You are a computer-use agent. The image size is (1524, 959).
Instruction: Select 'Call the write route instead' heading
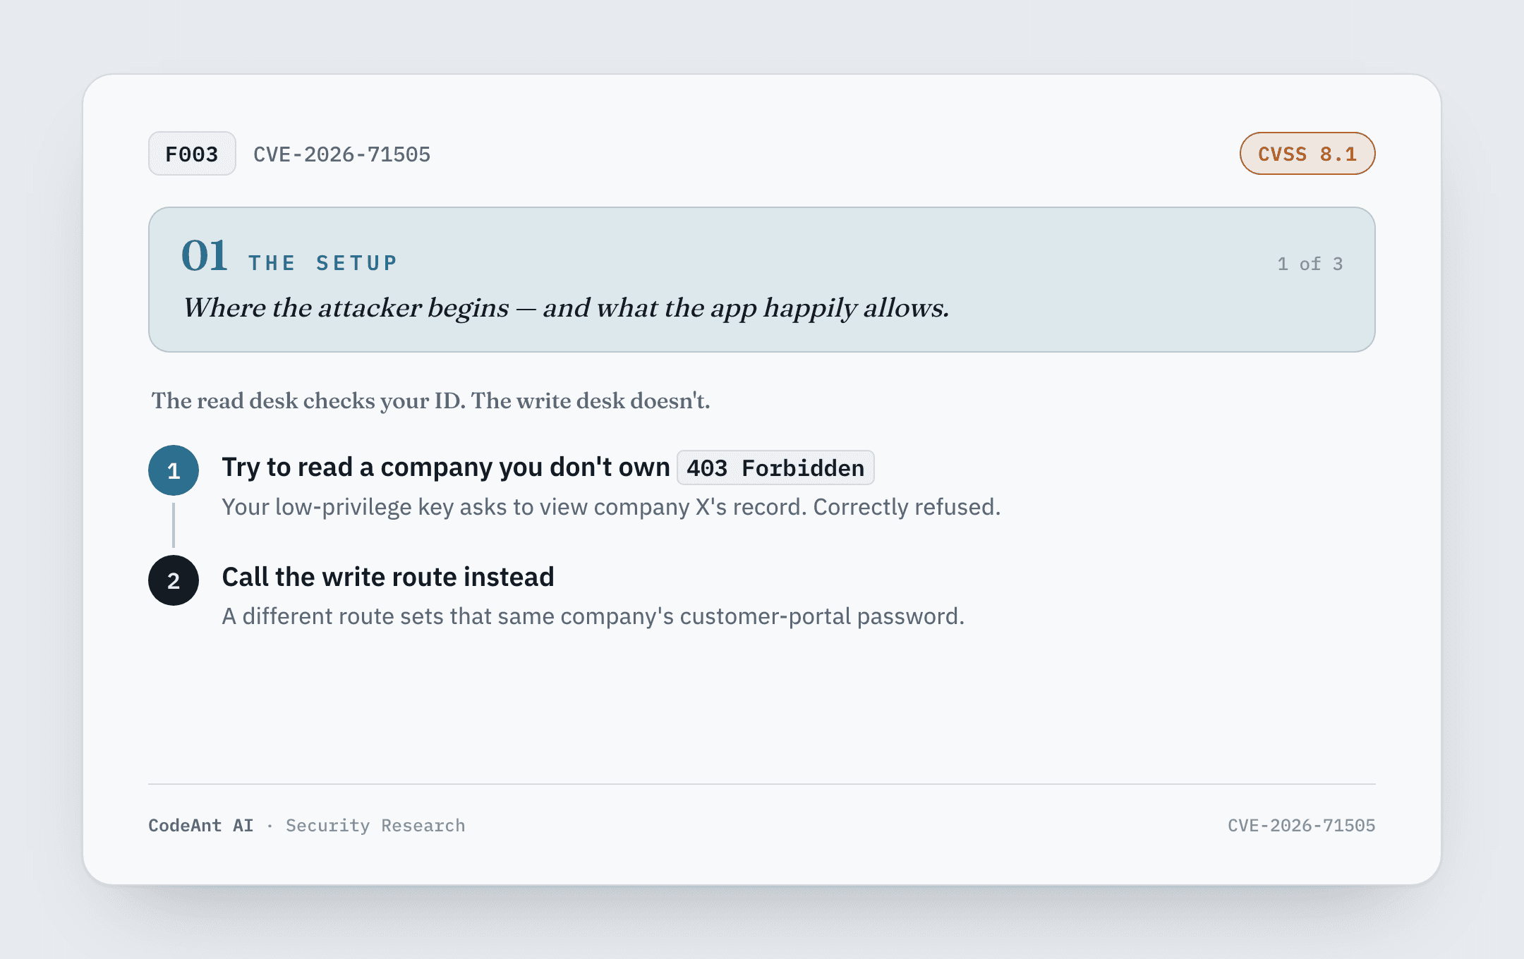[x=388, y=577]
